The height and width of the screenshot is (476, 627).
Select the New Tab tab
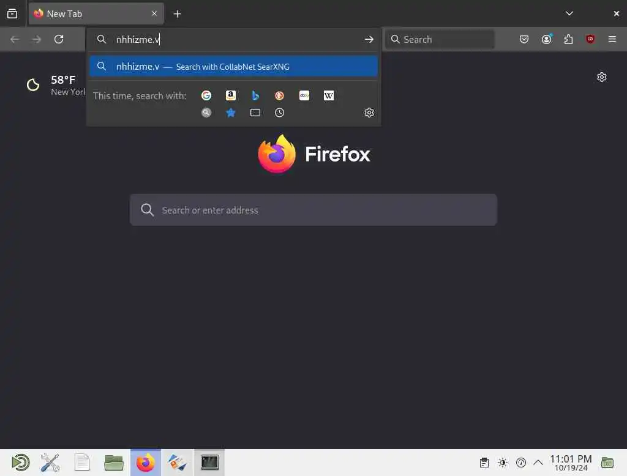(x=96, y=14)
